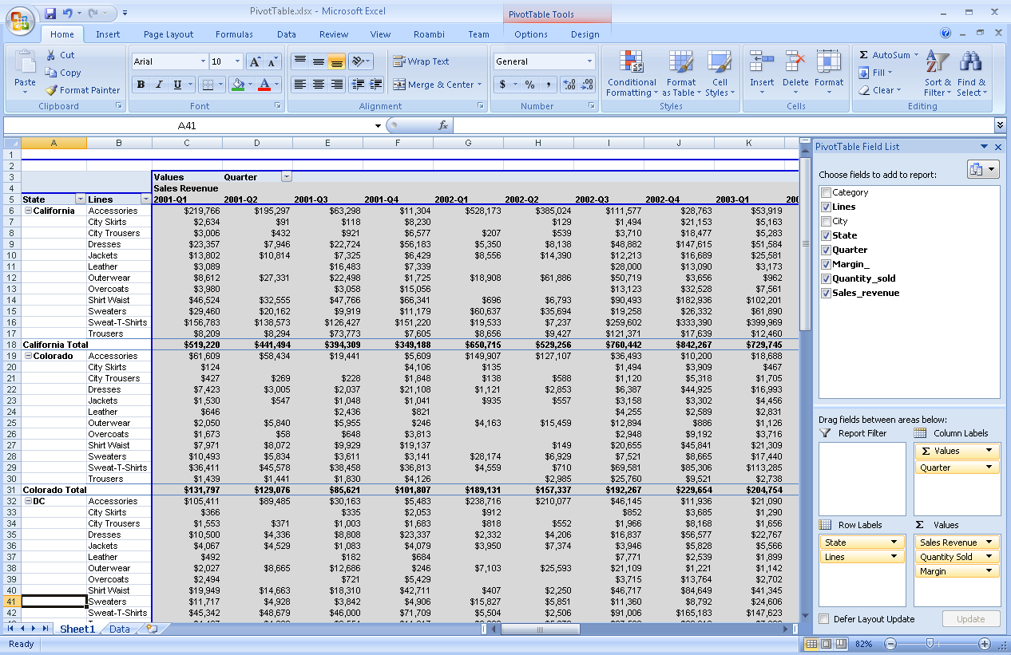Switch to the Formulas ribbon tab
Screen dimensions: 1011x655
point(234,34)
